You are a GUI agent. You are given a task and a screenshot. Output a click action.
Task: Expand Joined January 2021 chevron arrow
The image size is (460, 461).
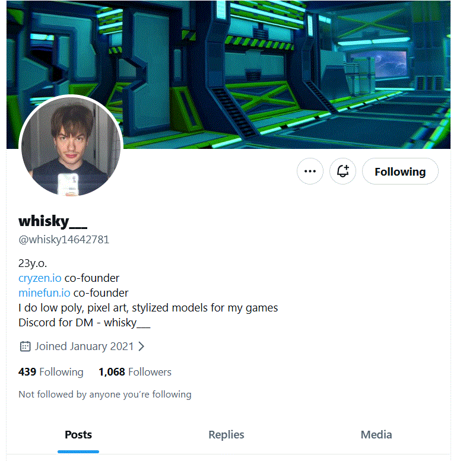[141, 346]
